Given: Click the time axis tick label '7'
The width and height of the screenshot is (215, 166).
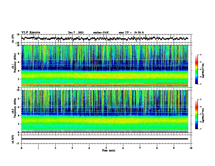Looking at the screenshot, I should pyautogui.click(x=140, y=148).
